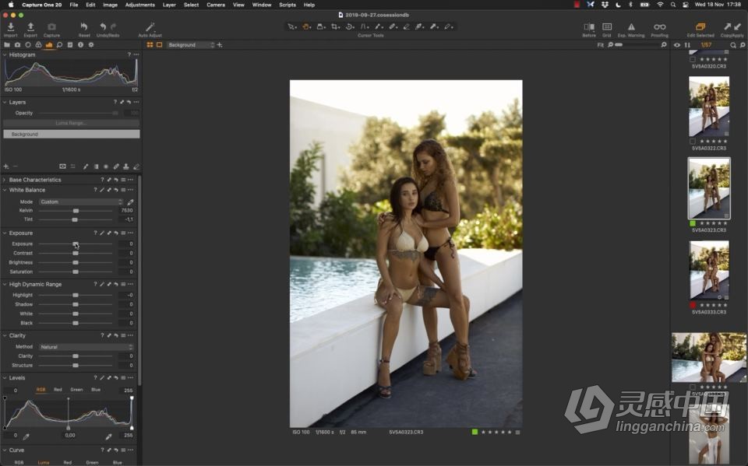Open the Camera menu
748x466 pixels.
(x=216, y=5)
